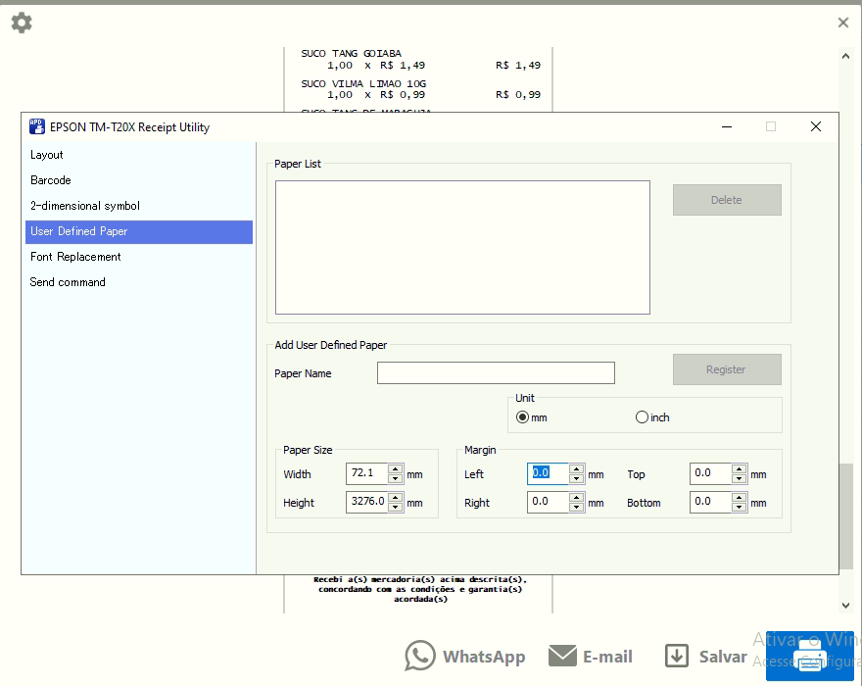Open the Layout section
862x686 pixels.
[x=46, y=155]
